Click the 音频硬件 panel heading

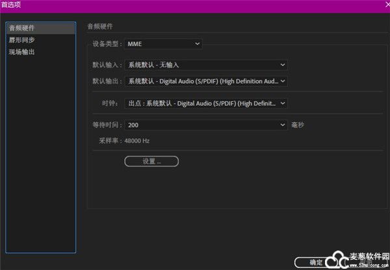click(100, 27)
